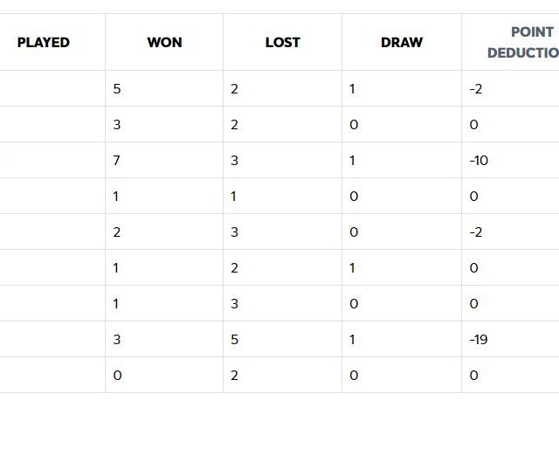The height and width of the screenshot is (463, 559).
Task: Click the DRAW column header
Action: [x=402, y=42]
